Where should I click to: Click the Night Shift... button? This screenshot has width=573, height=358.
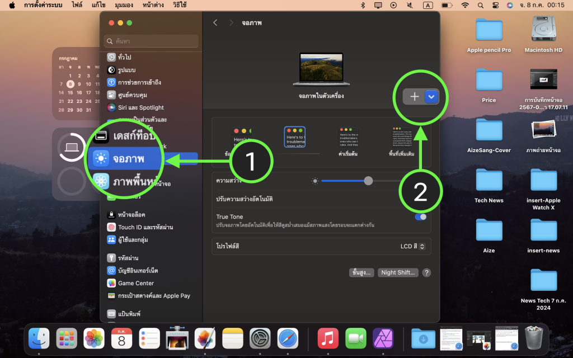pos(398,272)
